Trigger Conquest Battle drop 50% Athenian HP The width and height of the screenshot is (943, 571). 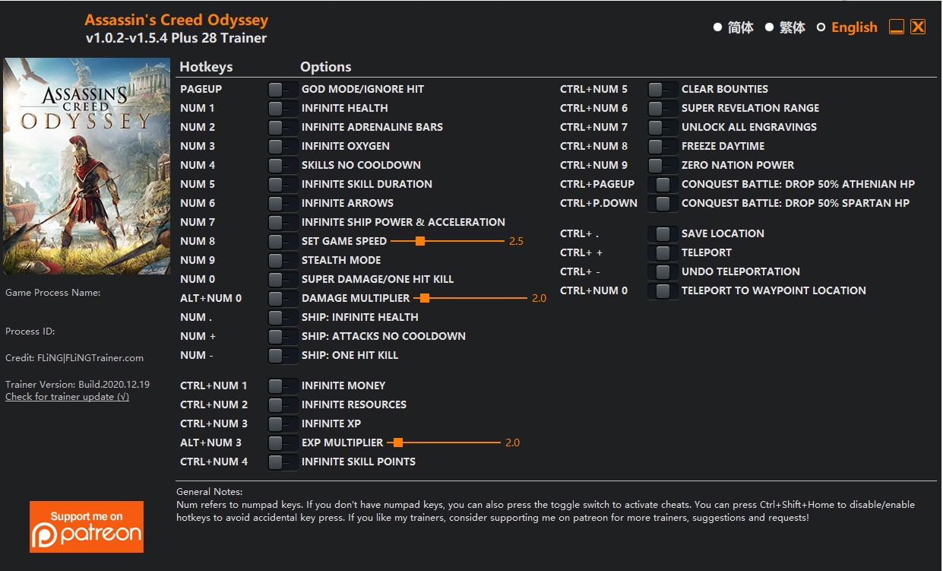(663, 184)
